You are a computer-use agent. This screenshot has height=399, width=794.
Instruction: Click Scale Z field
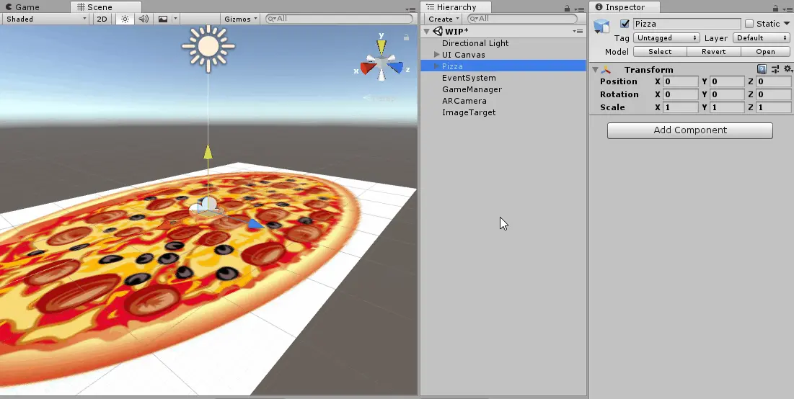pos(774,107)
